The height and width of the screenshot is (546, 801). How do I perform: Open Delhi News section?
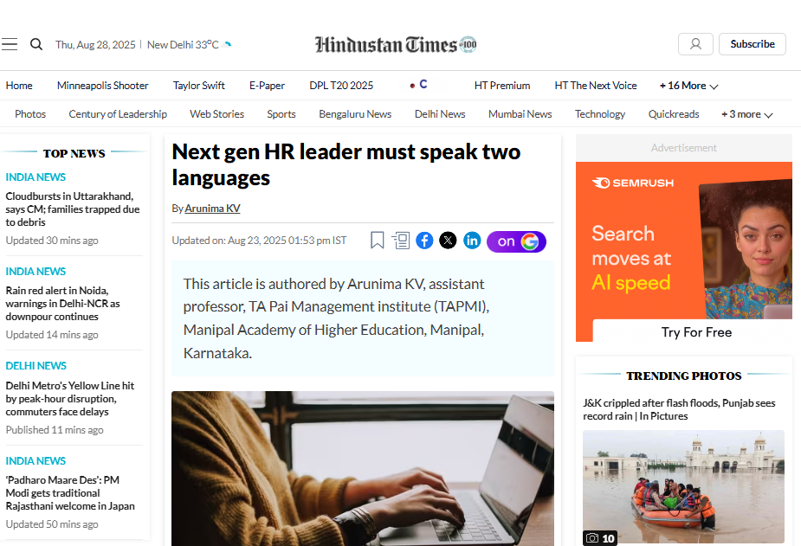tap(440, 114)
